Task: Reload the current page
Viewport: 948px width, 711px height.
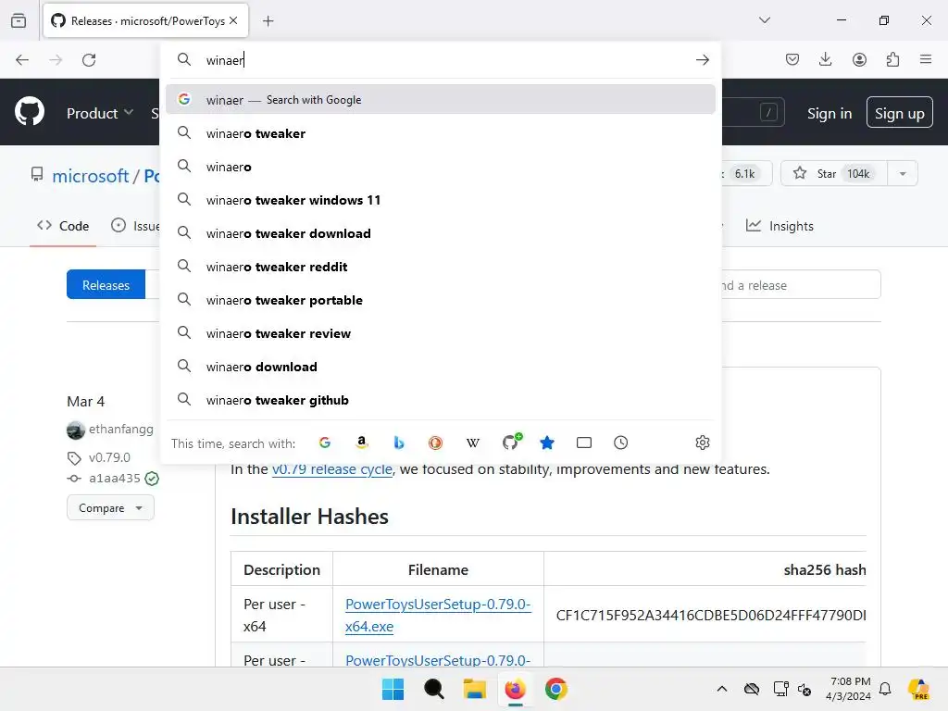Action: point(89,60)
